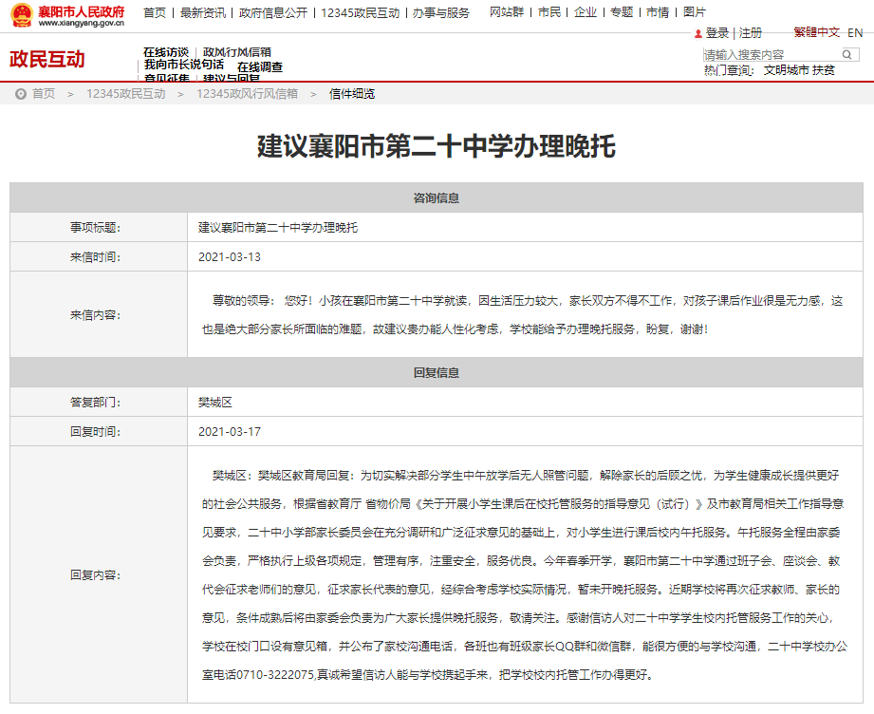Image resolution: width=874 pixels, height=714 pixels.
Task: Click the 12345政风行风信箱 breadcrumb link
Action: [247, 94]
